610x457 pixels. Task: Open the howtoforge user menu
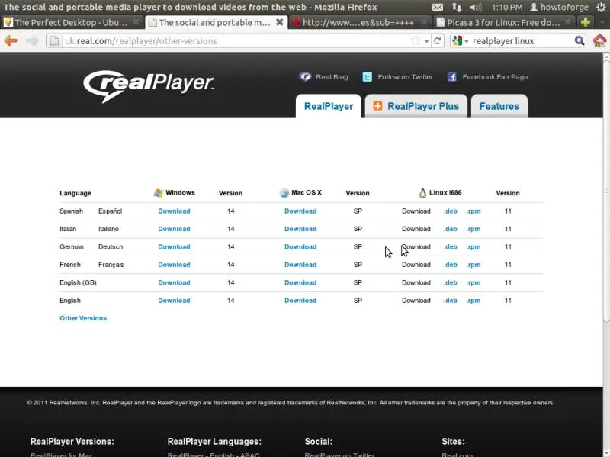(560, 7)
